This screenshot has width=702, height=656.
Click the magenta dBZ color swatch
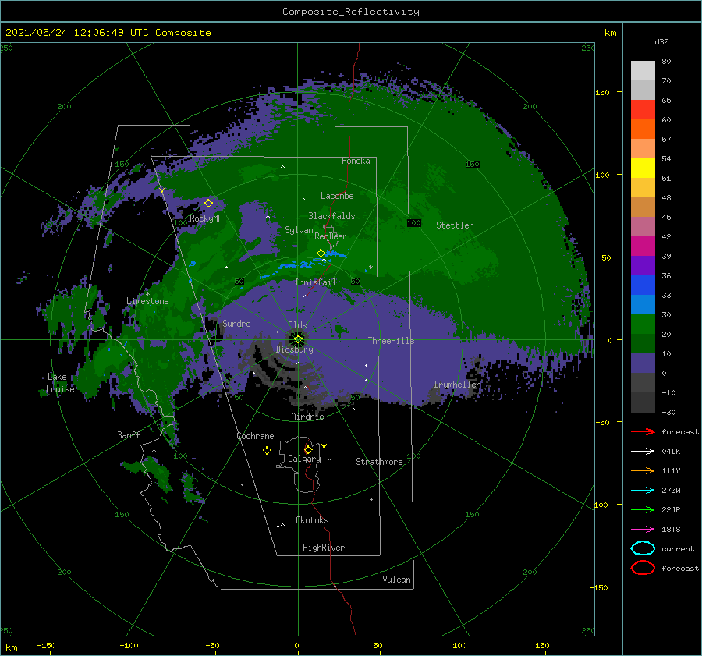coord(643,246)
